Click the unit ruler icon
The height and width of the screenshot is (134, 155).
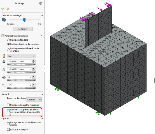[4, 56]
